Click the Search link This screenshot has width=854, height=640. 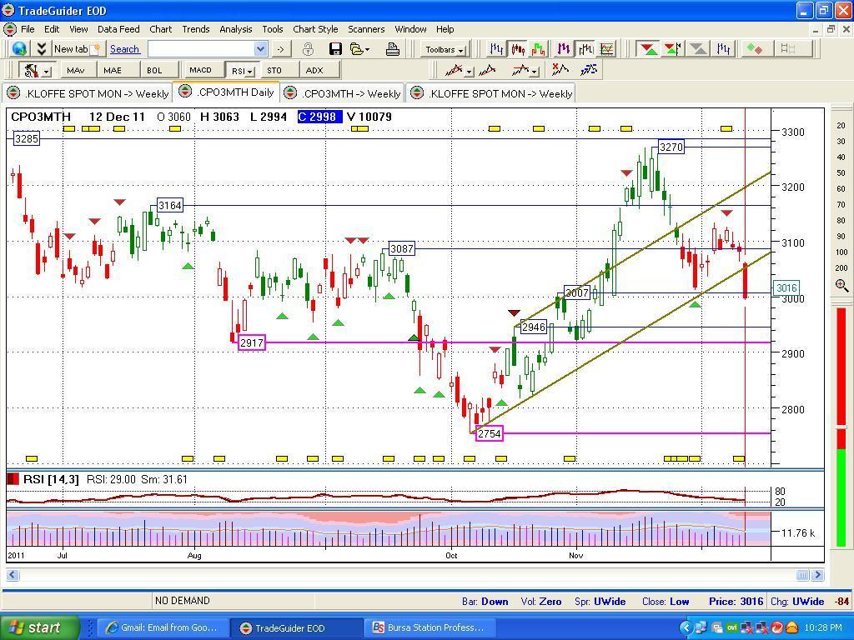pyautogui.click(x=124, y=49)
